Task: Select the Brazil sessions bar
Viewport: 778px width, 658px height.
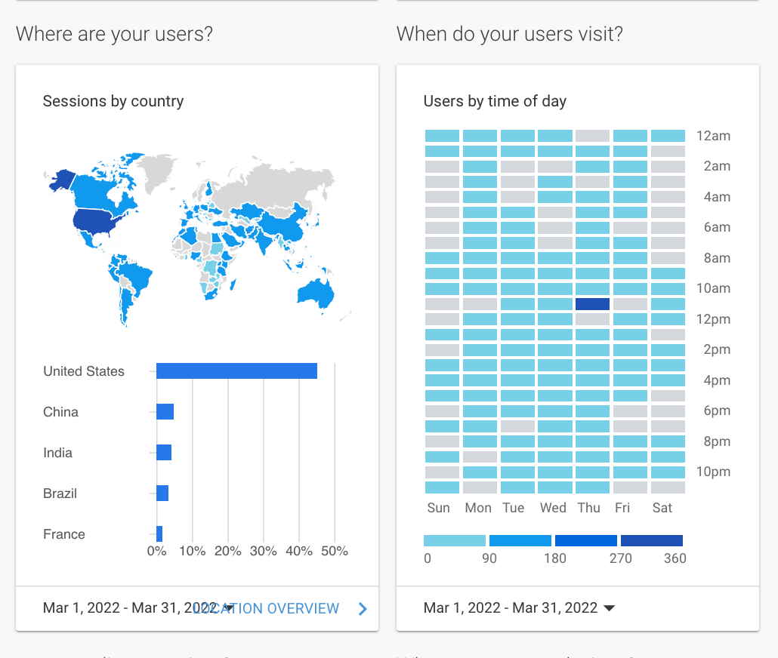Action: [162, 493]
